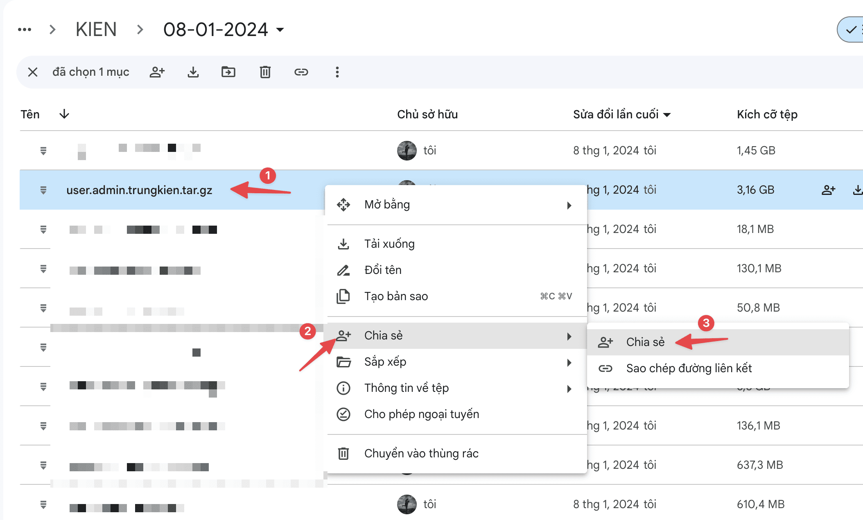
Task: Sort files by clicking the Tên column header
Action: tap(30, 114)
